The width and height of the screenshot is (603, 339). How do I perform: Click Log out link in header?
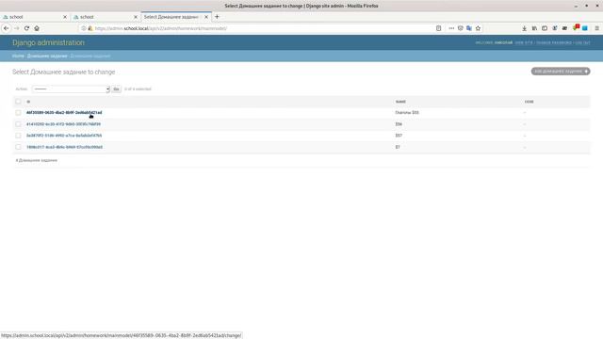(x=582, y=42)
